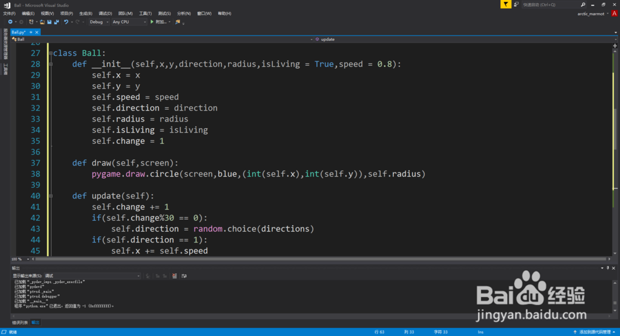Open the View menu
The image size is (620, 336).
[x=48, y=14]
